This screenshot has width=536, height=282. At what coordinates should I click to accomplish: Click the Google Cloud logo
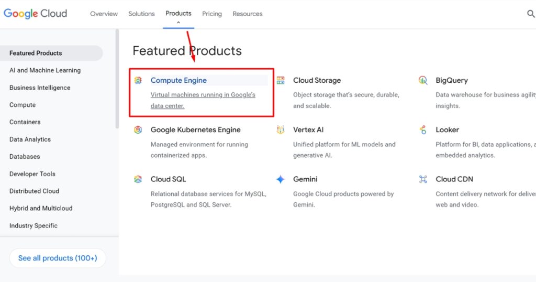point(36,14)
